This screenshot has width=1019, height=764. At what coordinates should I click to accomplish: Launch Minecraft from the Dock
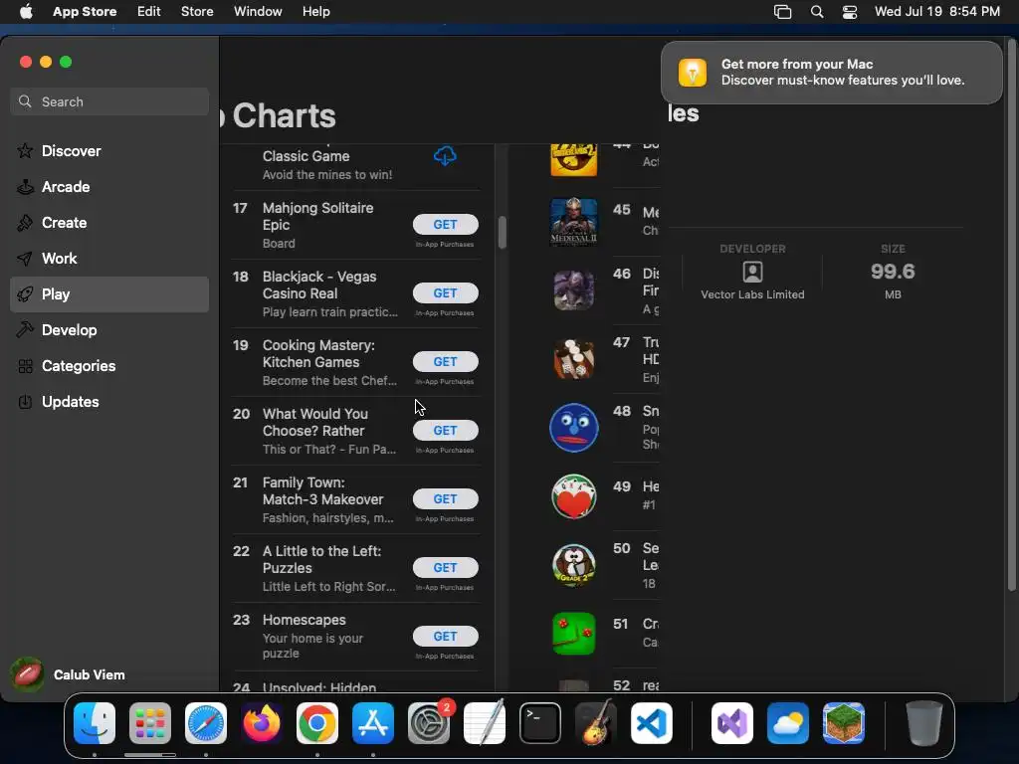click(x=844, y=723)
